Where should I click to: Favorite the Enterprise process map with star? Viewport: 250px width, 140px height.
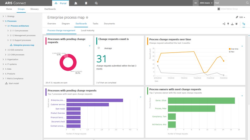87,18
